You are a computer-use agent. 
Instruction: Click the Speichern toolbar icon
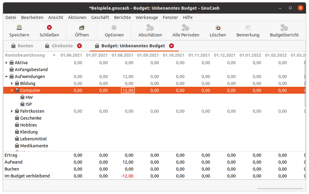(x=19, y=28)
